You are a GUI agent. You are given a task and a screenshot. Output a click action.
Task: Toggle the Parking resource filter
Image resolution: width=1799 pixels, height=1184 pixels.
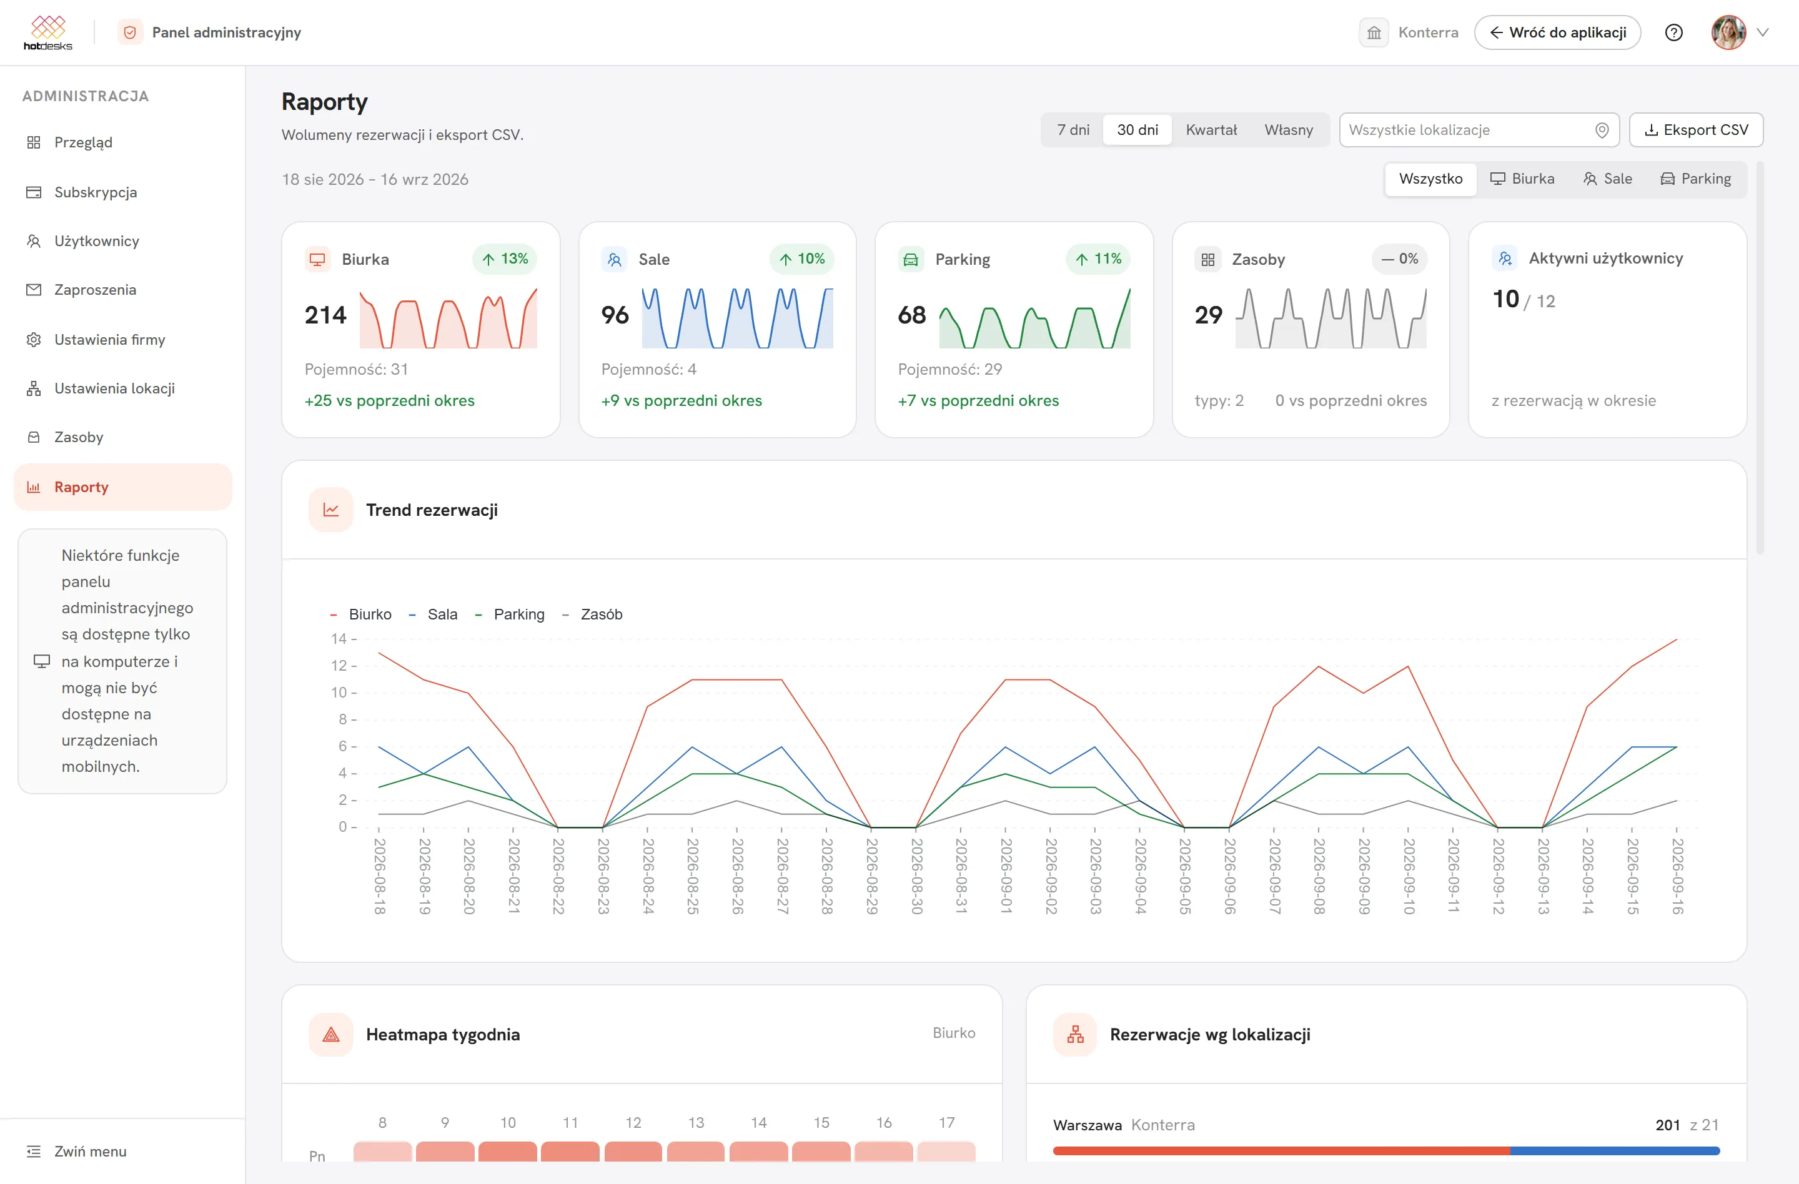(x=1695, y=179)
